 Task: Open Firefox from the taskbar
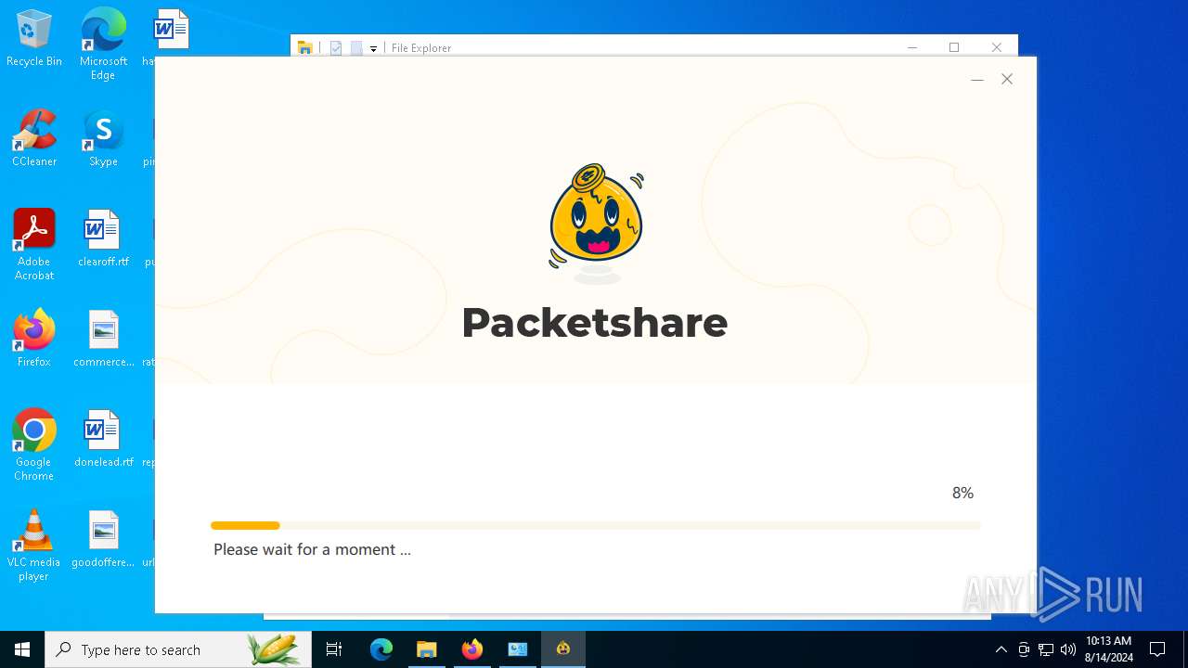click(x=472, y=649)
